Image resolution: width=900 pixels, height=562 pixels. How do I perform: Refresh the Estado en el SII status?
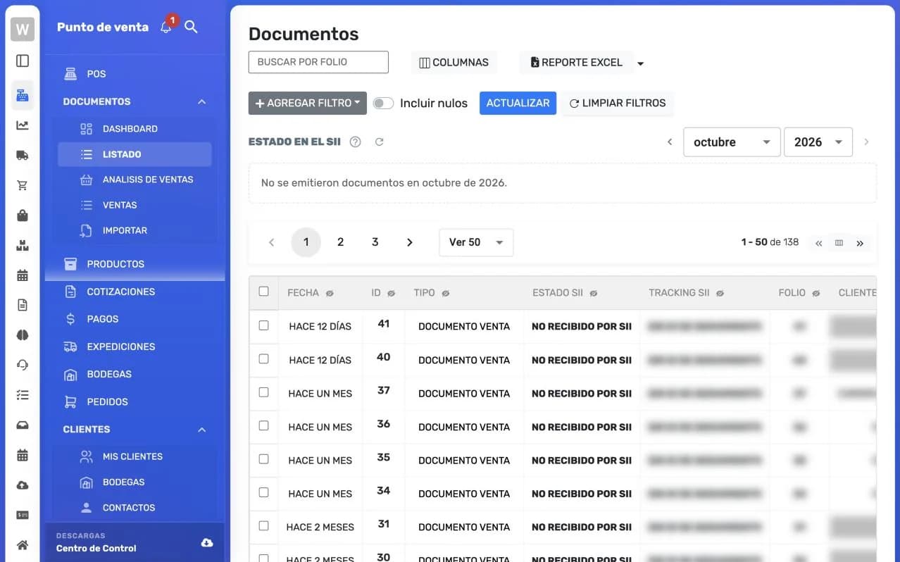point(379,142)
